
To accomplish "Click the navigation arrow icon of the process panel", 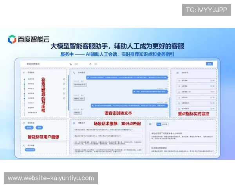I will (x=23, y=72).
